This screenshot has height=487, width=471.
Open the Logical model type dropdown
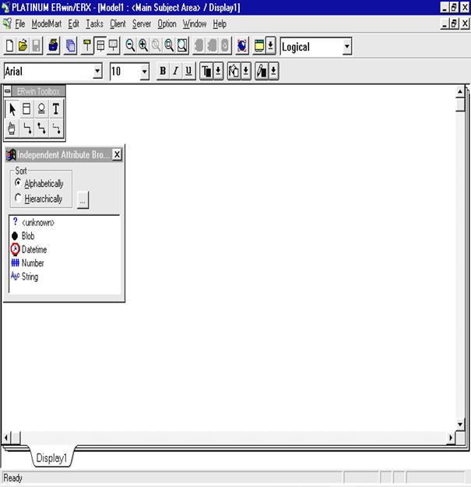347,47
